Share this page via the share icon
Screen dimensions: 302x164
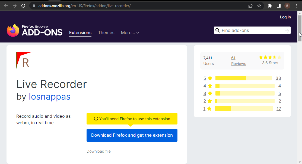(250, 6)
